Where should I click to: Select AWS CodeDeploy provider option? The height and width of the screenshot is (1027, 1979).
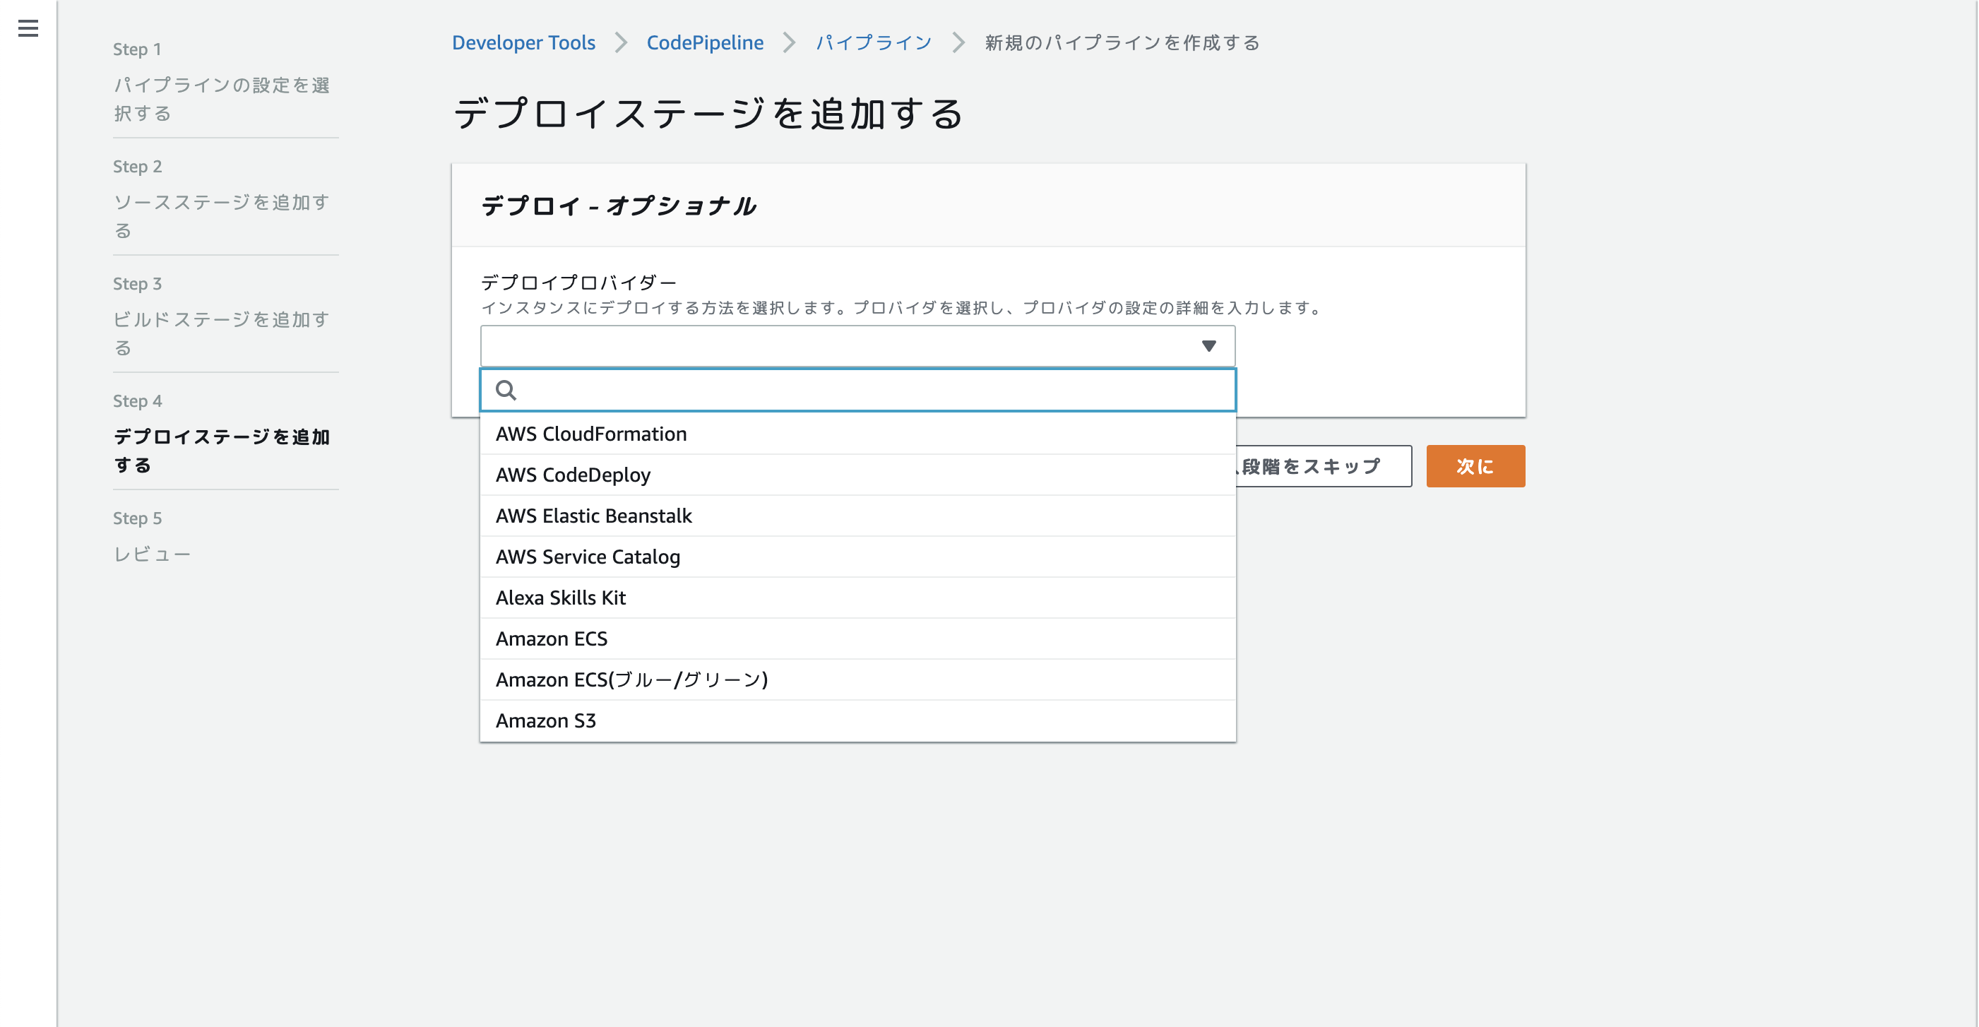[857, 475]
